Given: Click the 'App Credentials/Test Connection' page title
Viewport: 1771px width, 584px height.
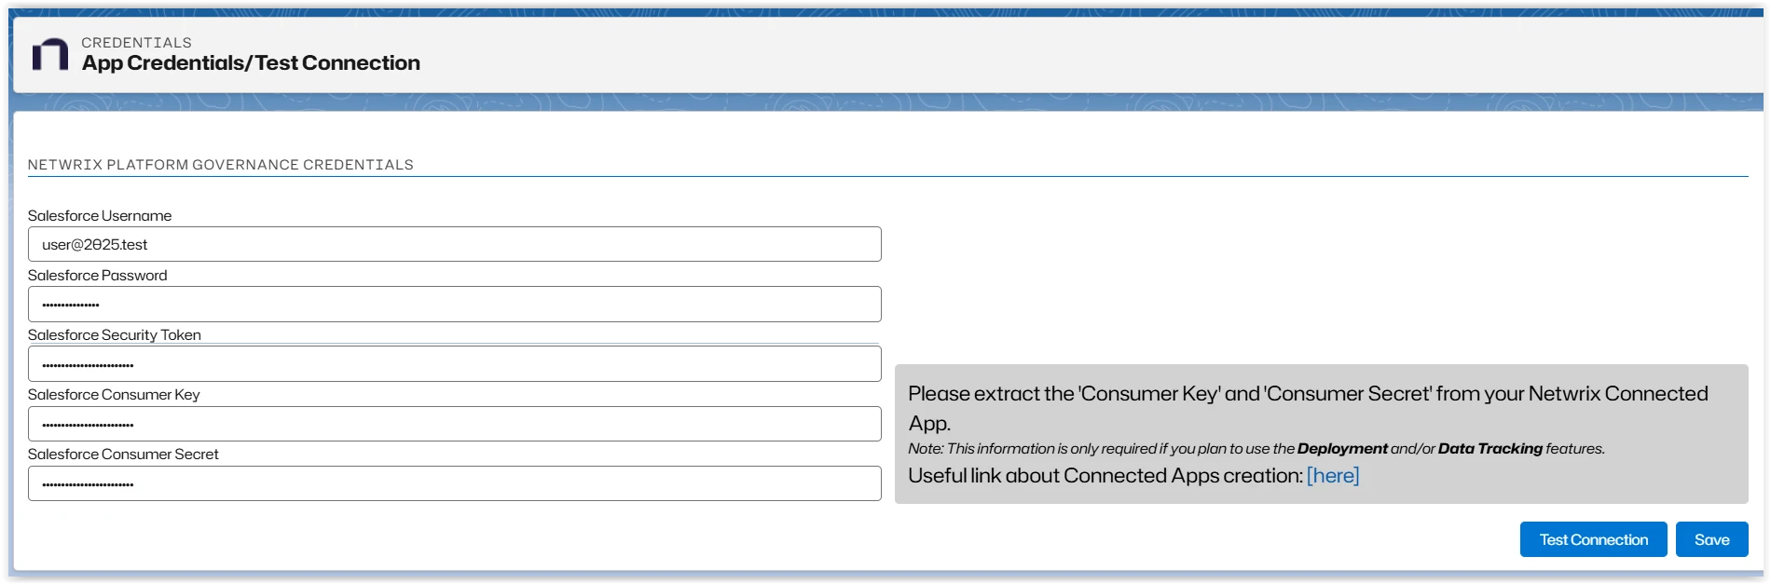Looking at the screenshot, I should pyautogui.click(x=251, y=63).
